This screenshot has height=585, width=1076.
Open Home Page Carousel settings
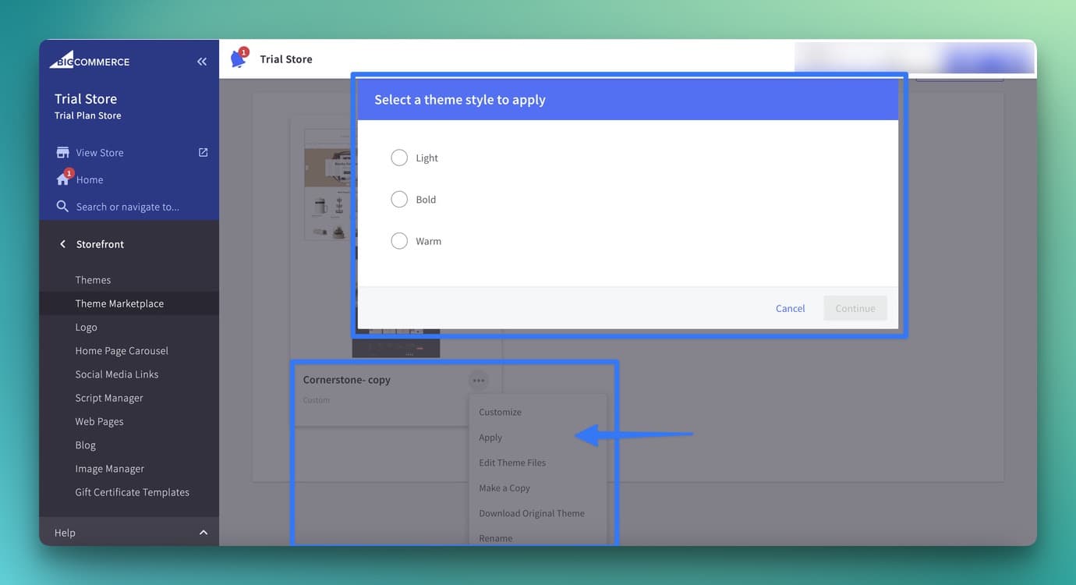point(122,351)
